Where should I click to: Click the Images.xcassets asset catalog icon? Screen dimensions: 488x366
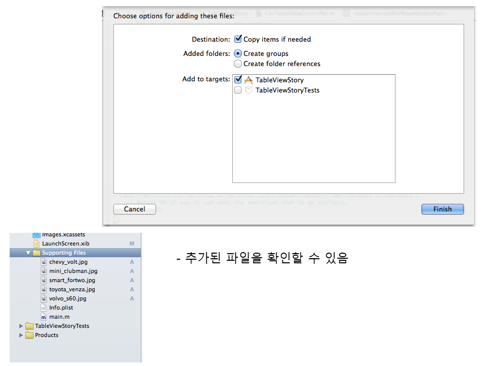[x=37, y=235]
